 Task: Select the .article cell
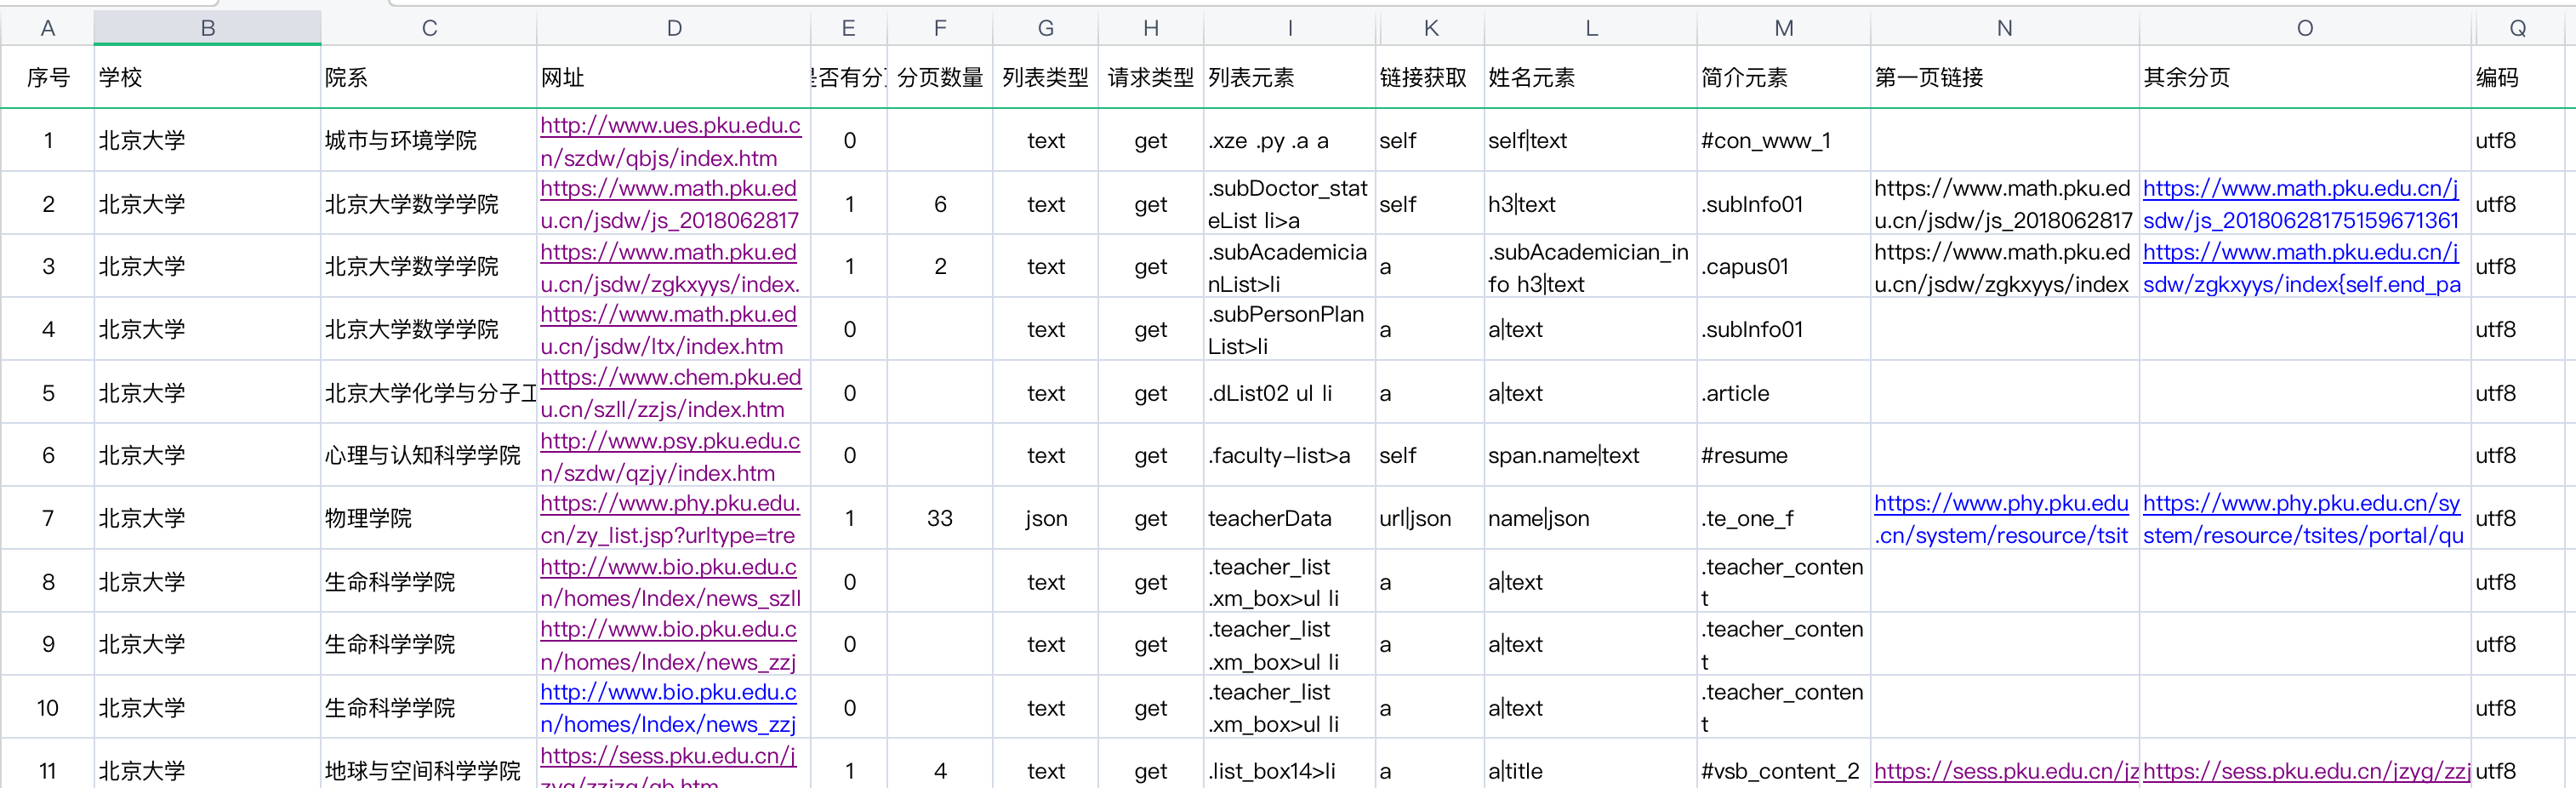pyautogui.click(x=1784, y=393)
